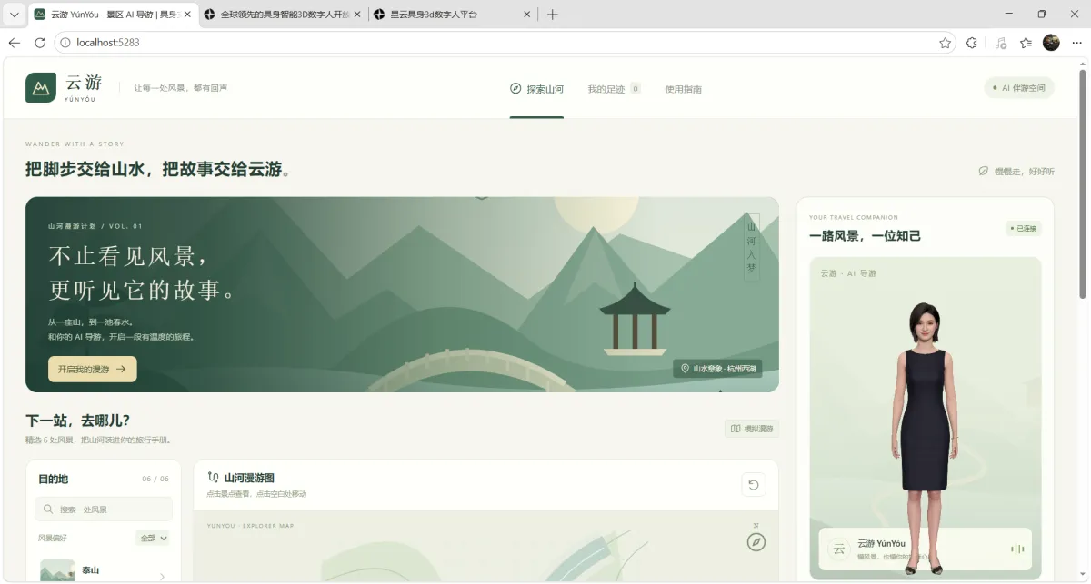Image resolution: width=1091 pixels, height=584 pixels.
Task: Open the browser settings and more menu
Action: [x=1076, y=43]
